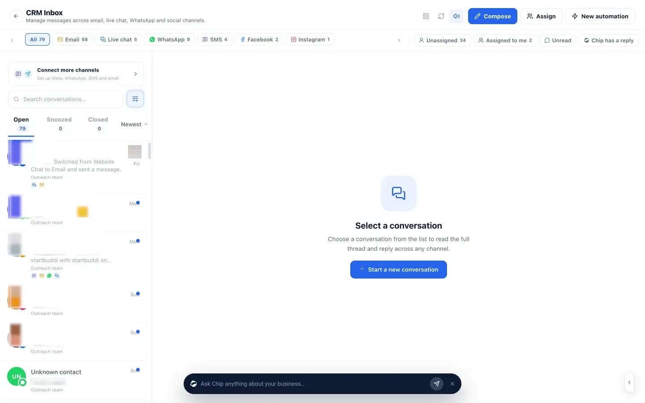Click the conversation list scrollbar
The image size is (645, 403).
click(150, 151)
